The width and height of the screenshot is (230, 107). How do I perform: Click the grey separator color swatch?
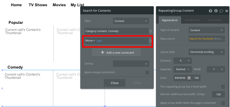pos(189,78)
